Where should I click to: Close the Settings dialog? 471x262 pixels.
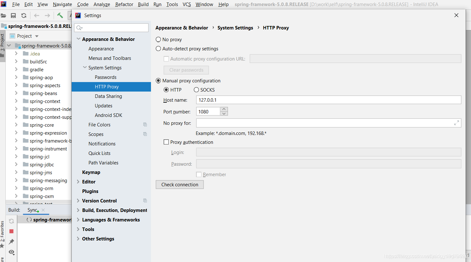point(456,15)
